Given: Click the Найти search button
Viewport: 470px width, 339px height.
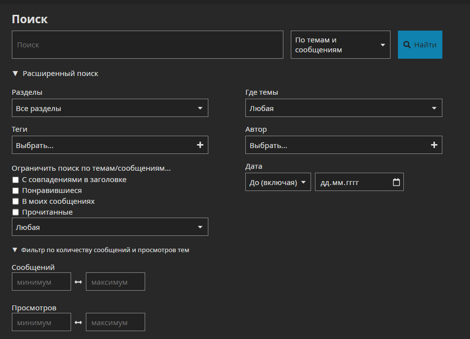Looking at the screenshot, I should coord(420,45).
